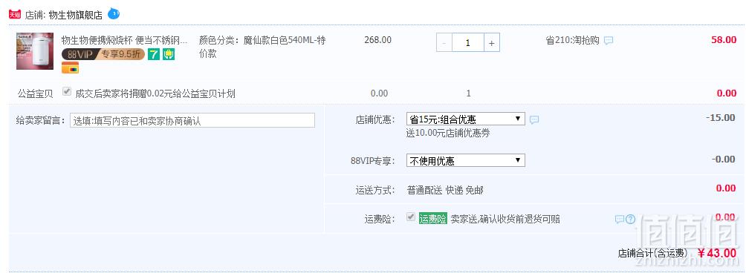The height and width of the screenshot is (273, 746).
Task: Click 卖家送,确认收货前退货可赔 text
Action: [505, 220]
